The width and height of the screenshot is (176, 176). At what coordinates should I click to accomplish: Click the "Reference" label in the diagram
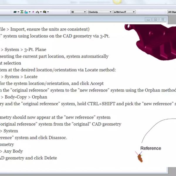tap(151, 148)
